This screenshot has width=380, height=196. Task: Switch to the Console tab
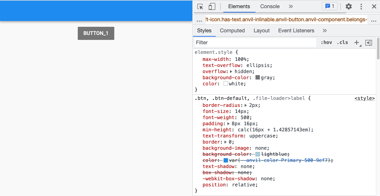click(x=270, y=6)
